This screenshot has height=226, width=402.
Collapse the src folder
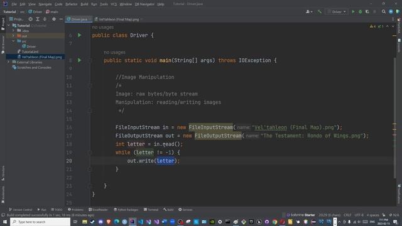coord(13,41)
